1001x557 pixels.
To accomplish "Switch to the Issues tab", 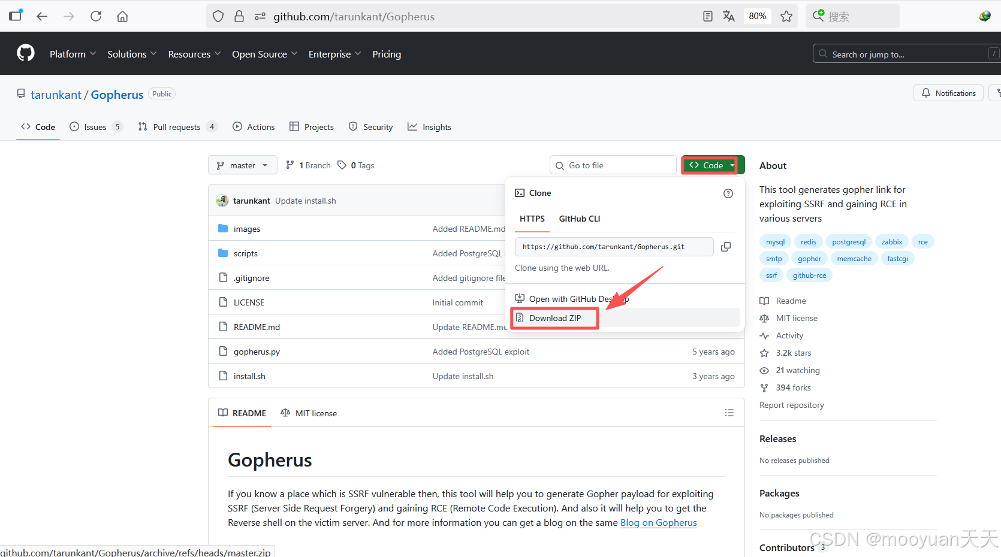I will [x=96, y=127].
